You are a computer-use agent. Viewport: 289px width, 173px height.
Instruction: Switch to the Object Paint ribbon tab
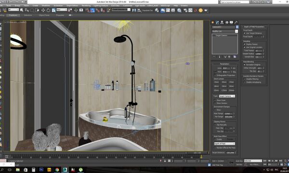click(x=44, y=15)
